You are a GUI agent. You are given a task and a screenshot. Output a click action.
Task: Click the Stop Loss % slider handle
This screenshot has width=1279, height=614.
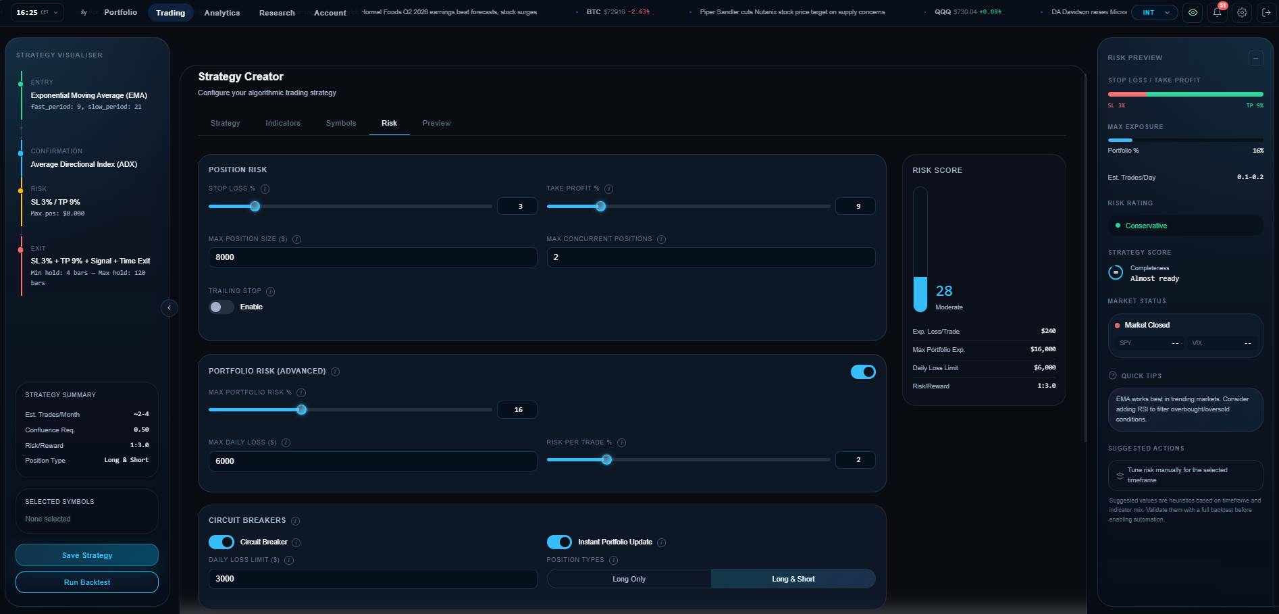pyautogui.click(x=255, y=206)
